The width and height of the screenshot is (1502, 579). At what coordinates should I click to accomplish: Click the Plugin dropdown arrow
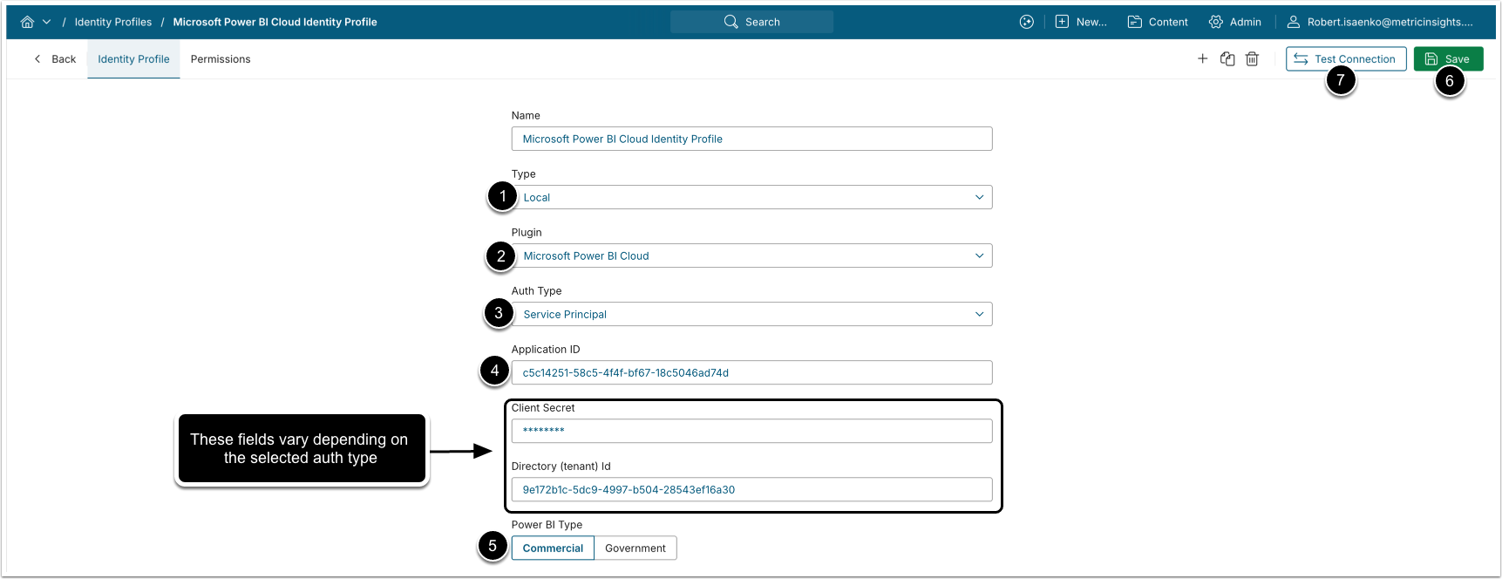pos(979,255)
